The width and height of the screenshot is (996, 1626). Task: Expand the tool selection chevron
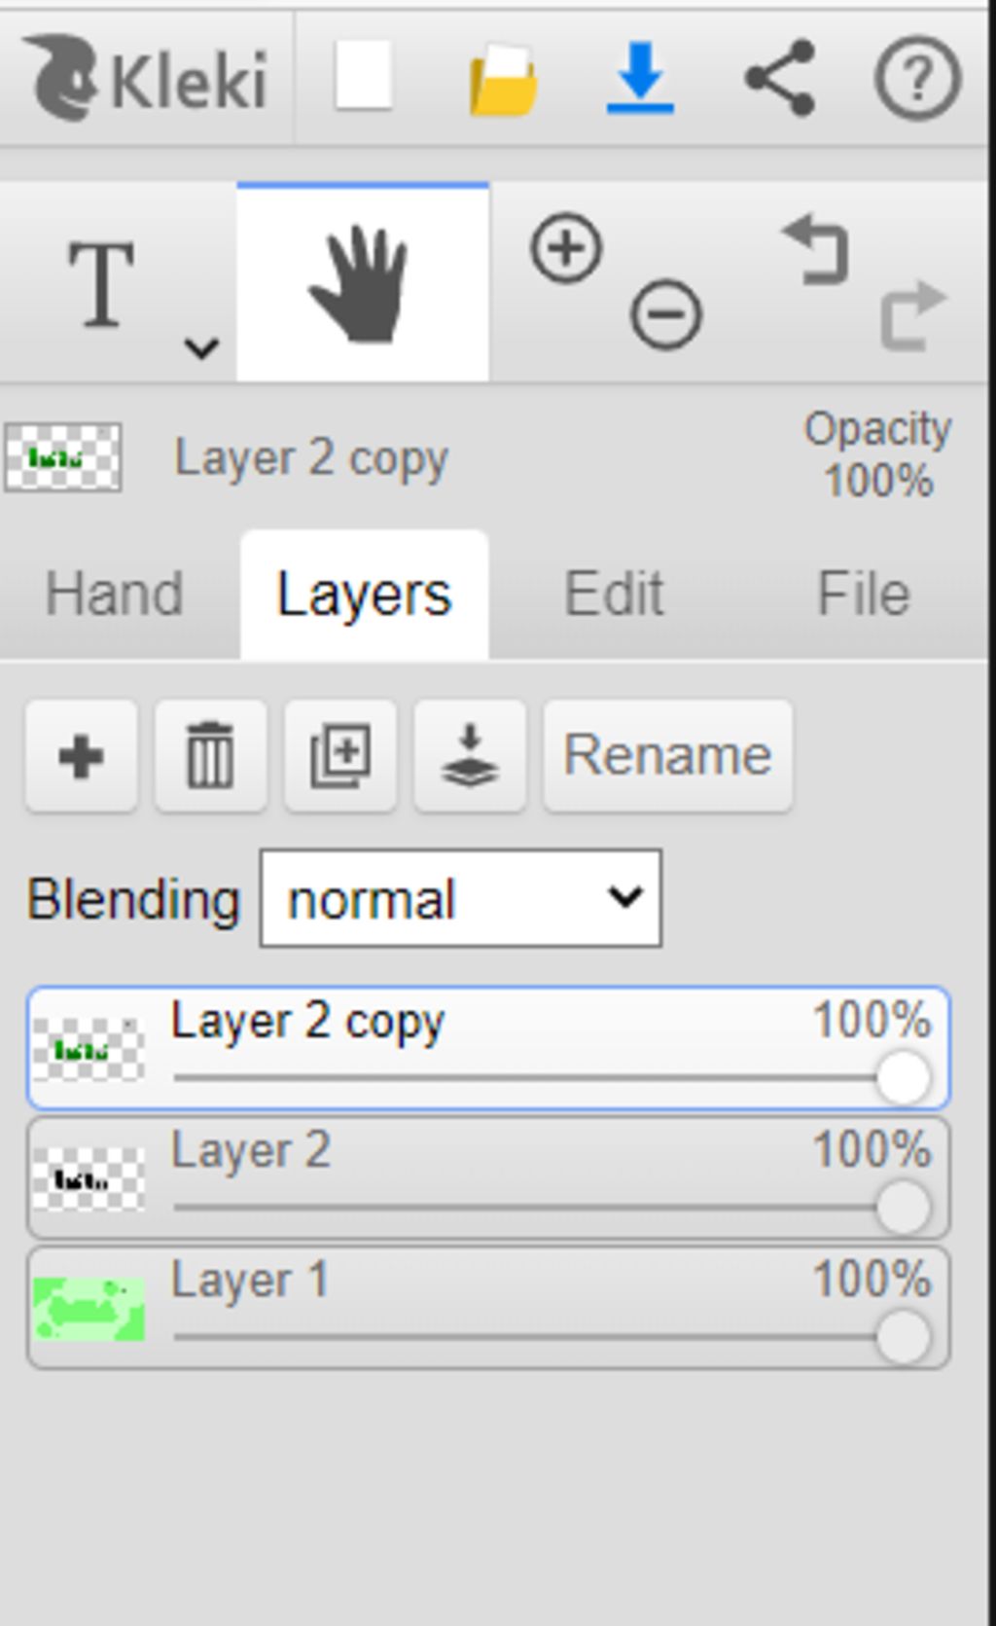pyautogui.click(x=201, y=347)
